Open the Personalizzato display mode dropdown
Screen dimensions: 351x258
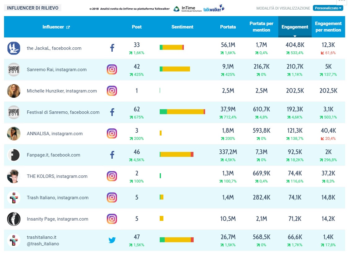[328, 8]
